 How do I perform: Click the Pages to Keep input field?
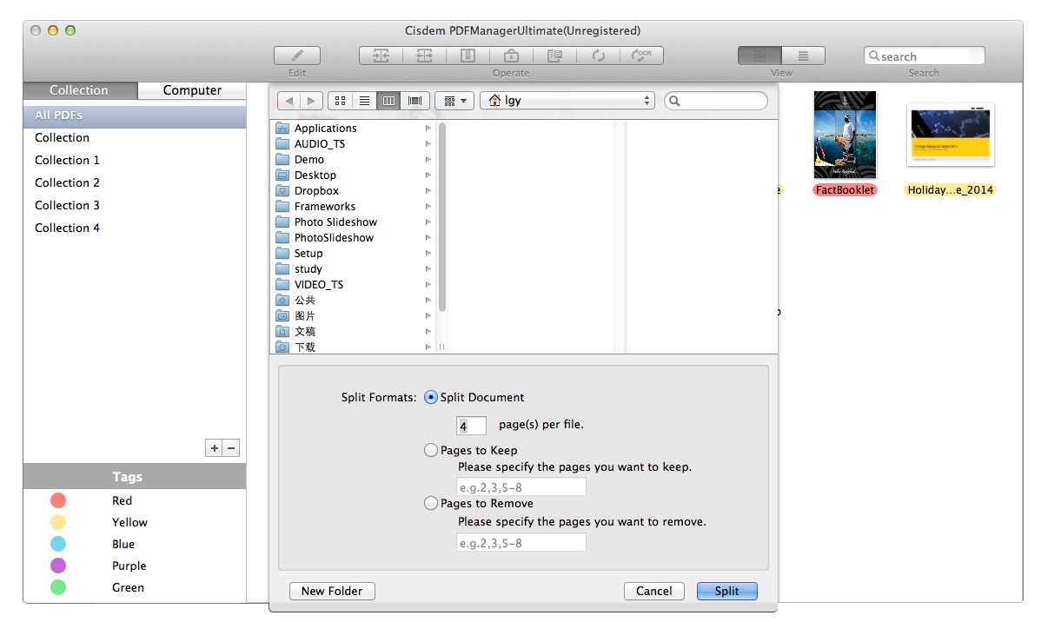coord(521,487)
